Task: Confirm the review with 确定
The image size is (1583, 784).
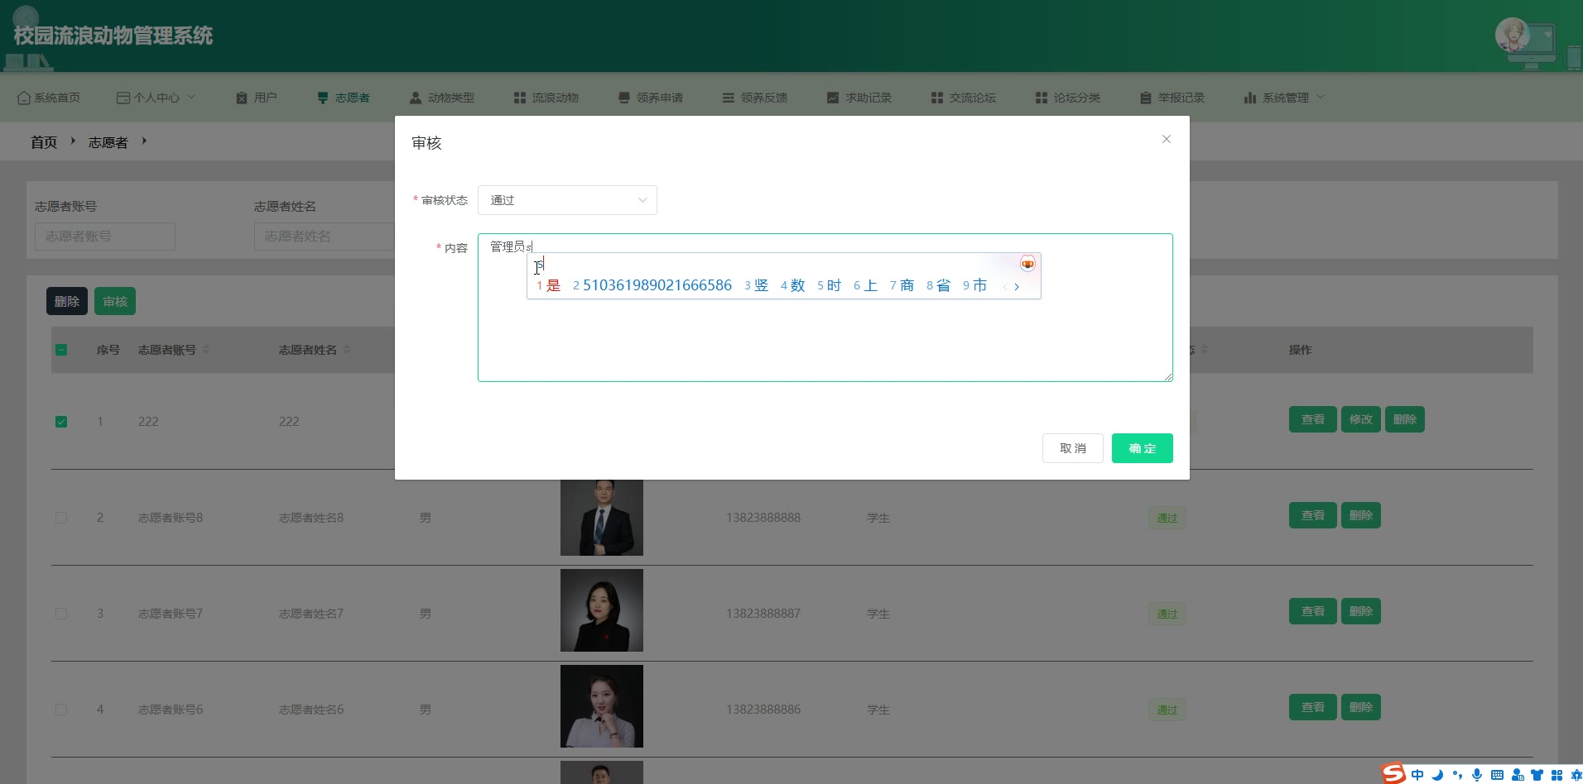Action: click(1143, 448)
